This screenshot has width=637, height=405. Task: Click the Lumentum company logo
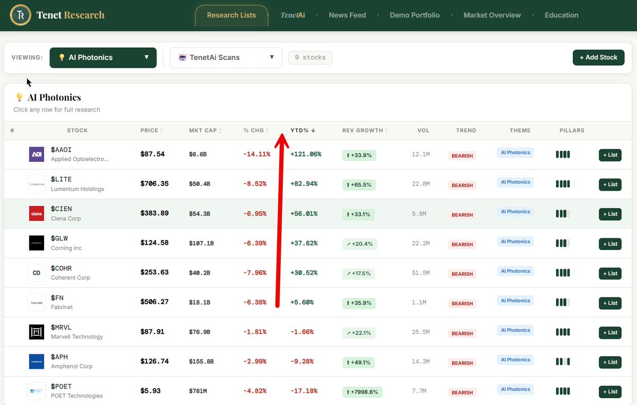37,184
